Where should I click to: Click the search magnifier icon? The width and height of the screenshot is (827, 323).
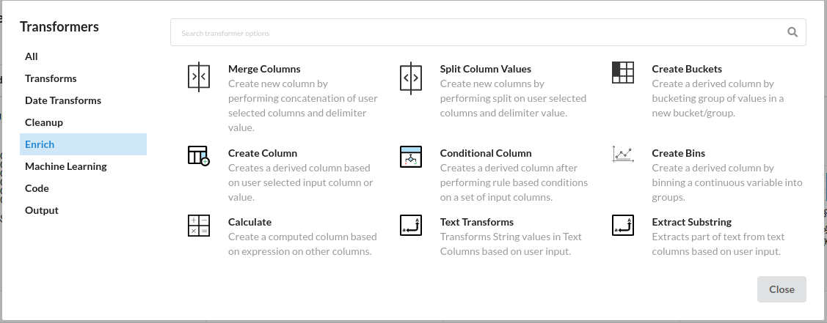[x=793, y=32]
